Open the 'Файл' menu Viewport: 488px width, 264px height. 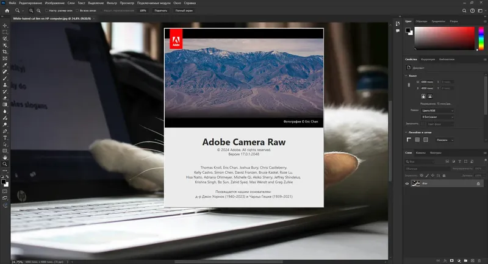click(x=12, y=3)
